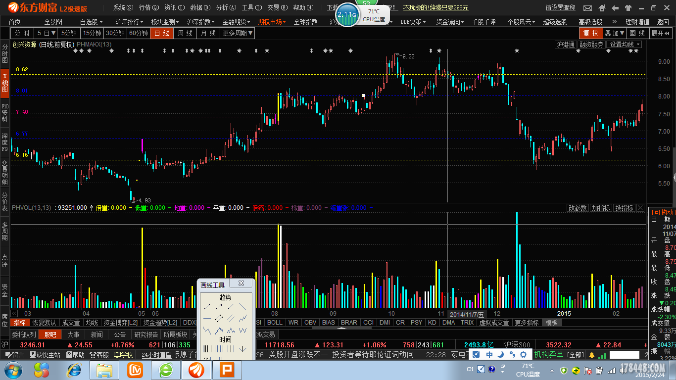Open the 系统(S) menu
Screen dimensions: 676x380
tap(123, 8)
